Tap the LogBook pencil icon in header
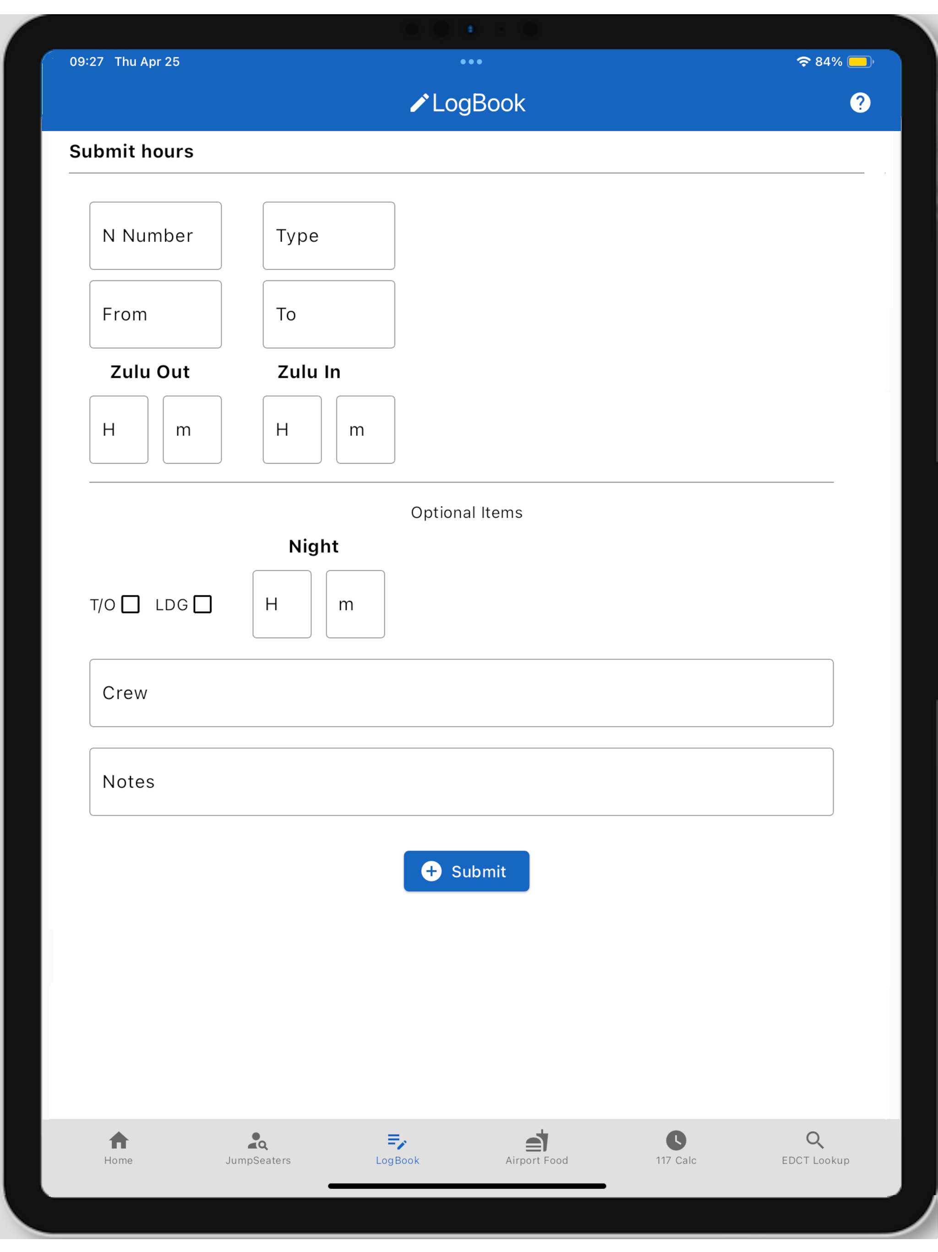 (x=419, y=103)
